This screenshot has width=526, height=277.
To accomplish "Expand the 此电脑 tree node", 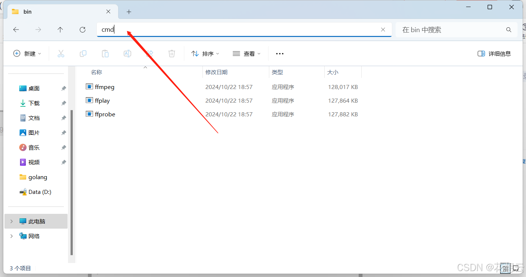I will (x=11, y=221).
